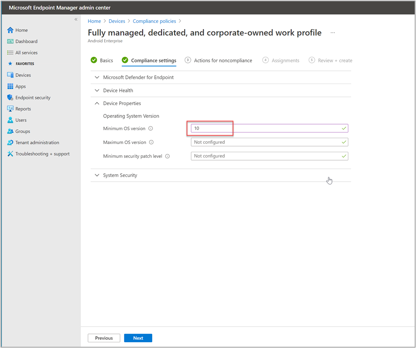
Task: Select the Troubleshooting + support wrench icon
Action: (x=11, y=154)
